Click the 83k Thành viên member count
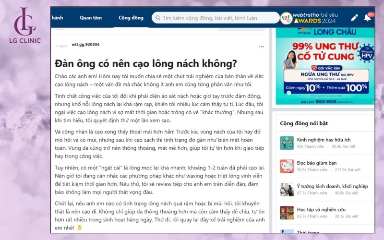Image resolution: width=384 pixels, height=240 pixels. pyautogui.click(x=310, y=146)
